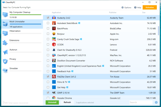Open the Extensions section
The image size is (161, 107).
pyautogui.click(x=22, y=43)
